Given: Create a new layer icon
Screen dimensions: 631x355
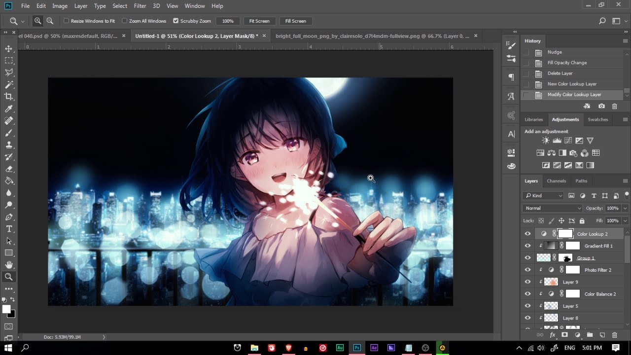Looking at the screenshot, I should pos(602,335).
